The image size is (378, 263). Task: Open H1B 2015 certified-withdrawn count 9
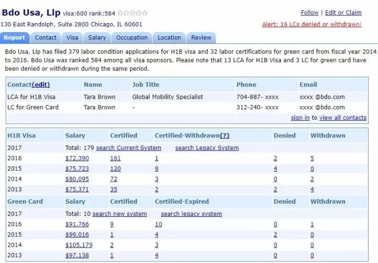pyautogui.click(x=156, y=169)
